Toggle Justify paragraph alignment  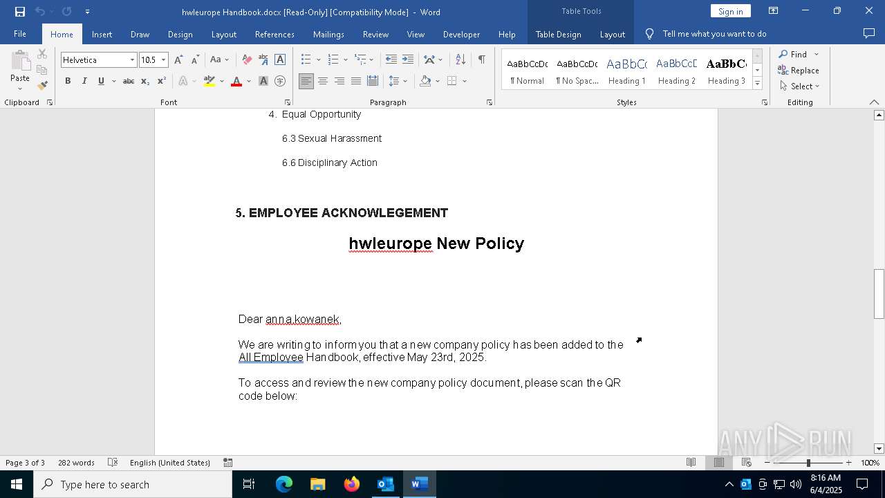tap(356, 82)
